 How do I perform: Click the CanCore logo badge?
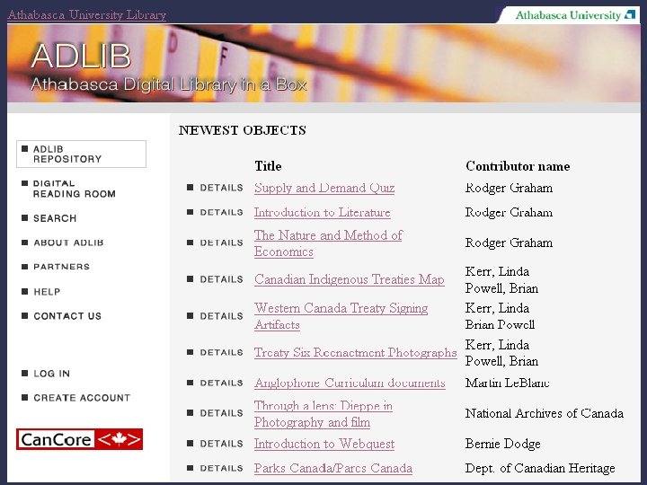(80, 439)
